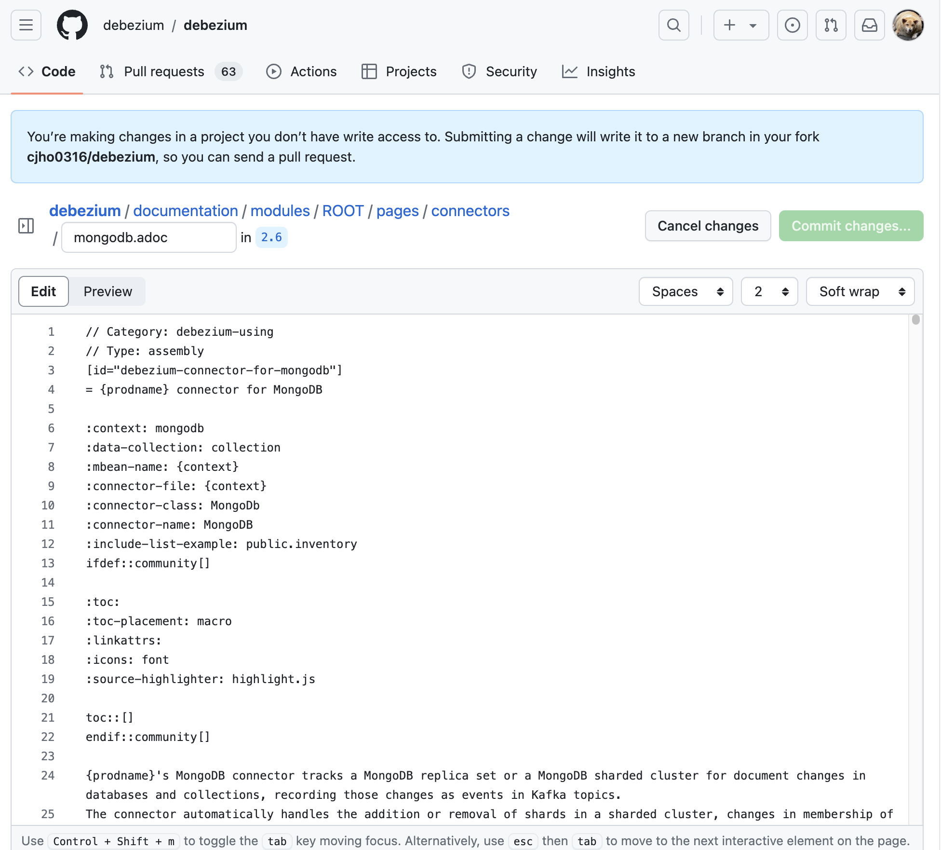Switch to the Edit view

[x=43, y=291]
